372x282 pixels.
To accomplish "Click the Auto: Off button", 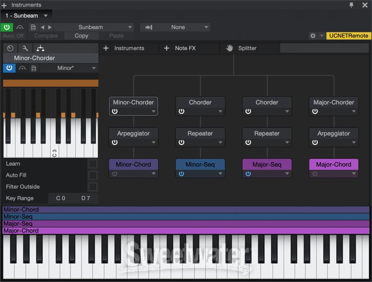I will (x=13, y=36).
